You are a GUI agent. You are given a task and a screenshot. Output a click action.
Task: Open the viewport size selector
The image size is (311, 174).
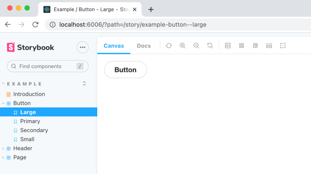coord(255,46)
